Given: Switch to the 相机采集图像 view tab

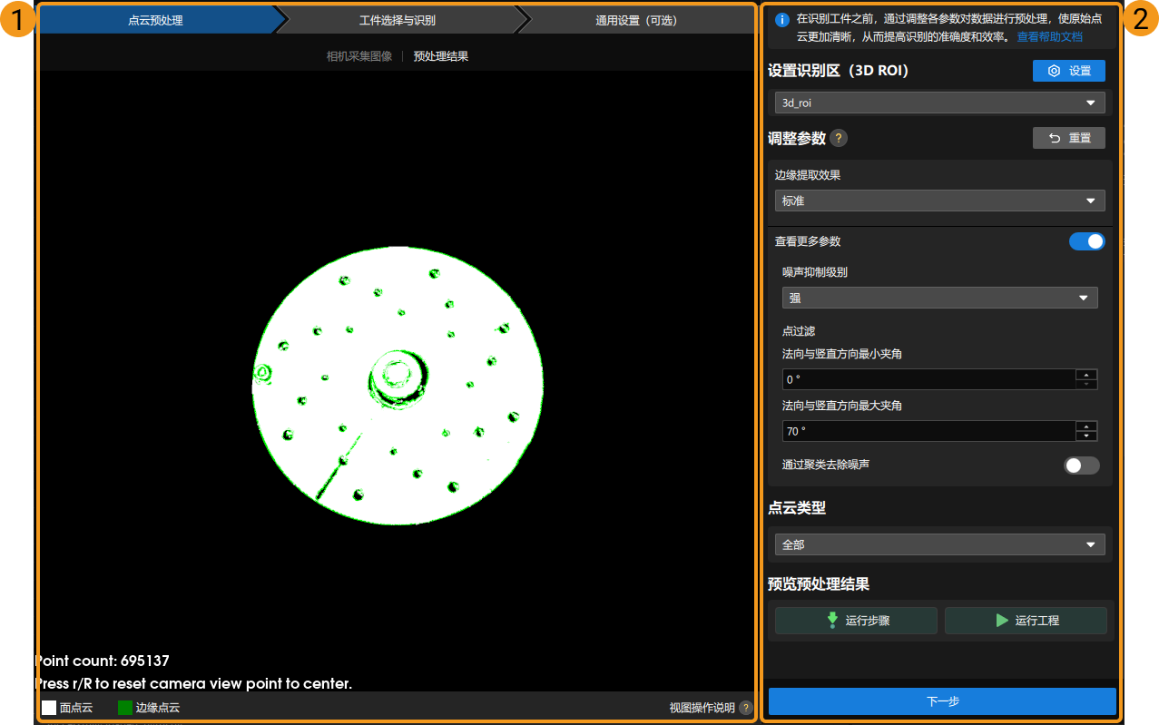Looking at the screenshot, I should tap(359, 56).
